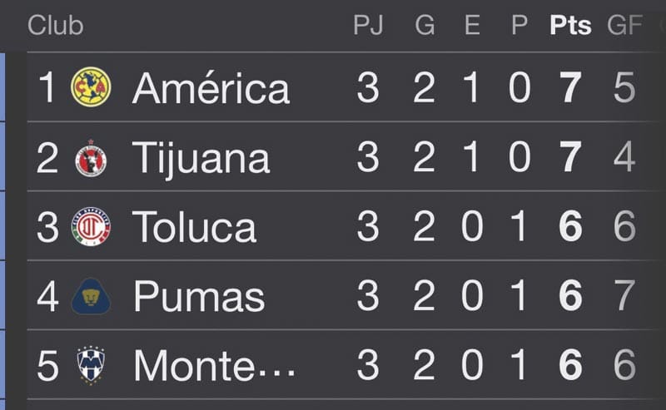Select the GF column header

[x=624, y=26]
